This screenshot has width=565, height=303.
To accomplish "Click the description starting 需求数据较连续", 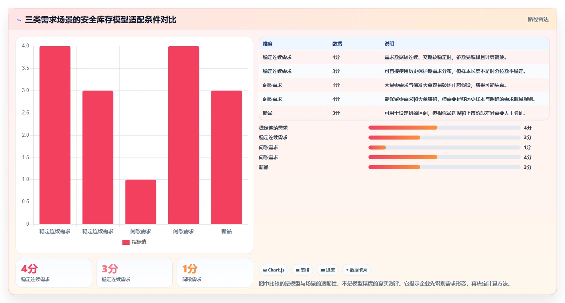I will (445, 57).
